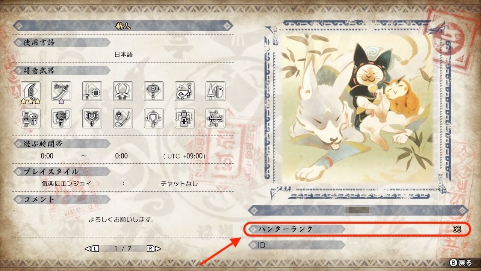Choose the Insect Glaive icon

point(123,119)
